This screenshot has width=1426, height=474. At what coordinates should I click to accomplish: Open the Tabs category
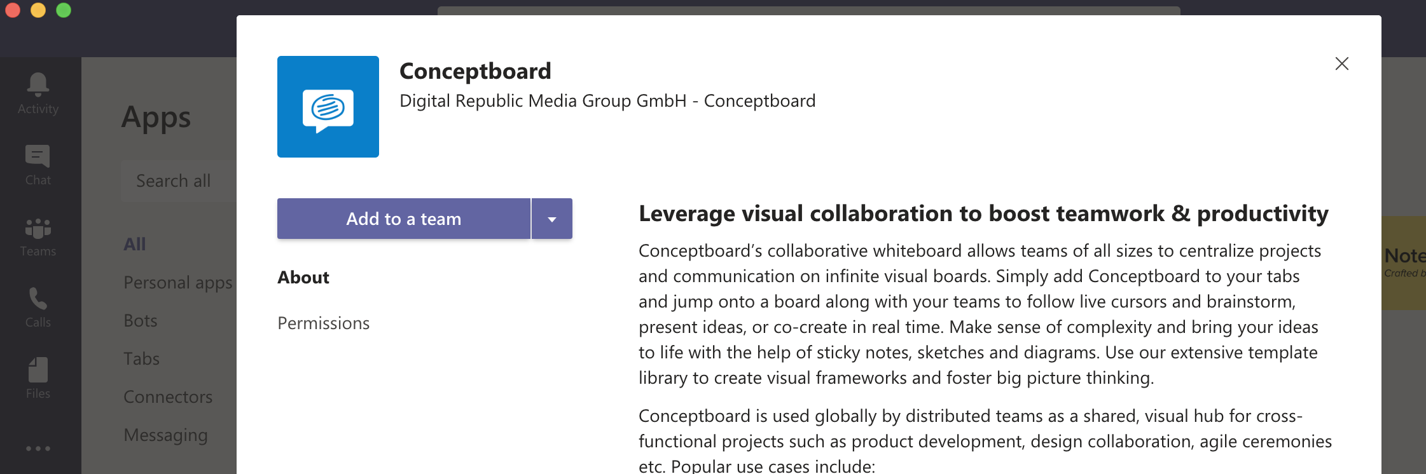(x=142, y=359)
